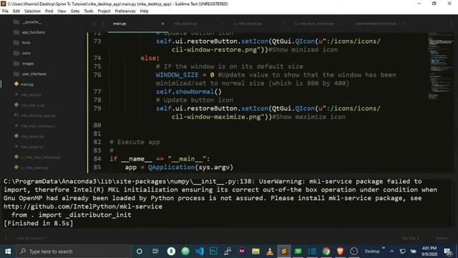The height and width of the screenshot is (258, 458).
Task: Open Photoshop from the taskbar
Action: 213,252
